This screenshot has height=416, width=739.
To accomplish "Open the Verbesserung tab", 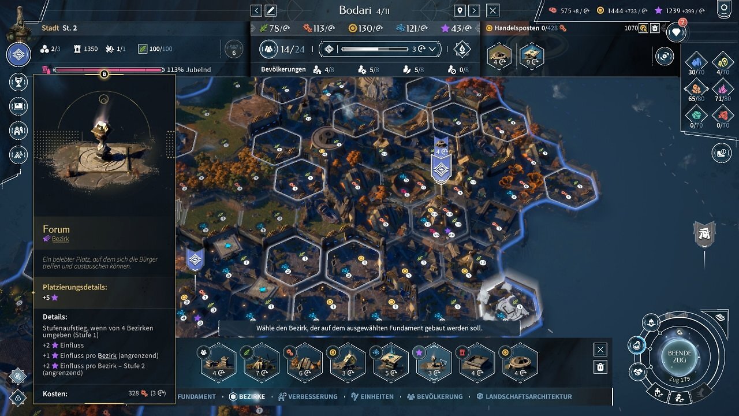I will tap(308, 396).
